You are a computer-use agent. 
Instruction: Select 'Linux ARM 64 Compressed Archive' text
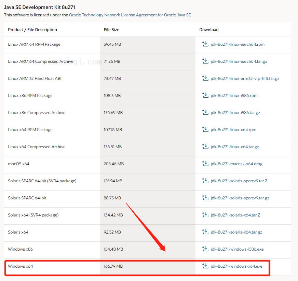click(x=41, y=61)
